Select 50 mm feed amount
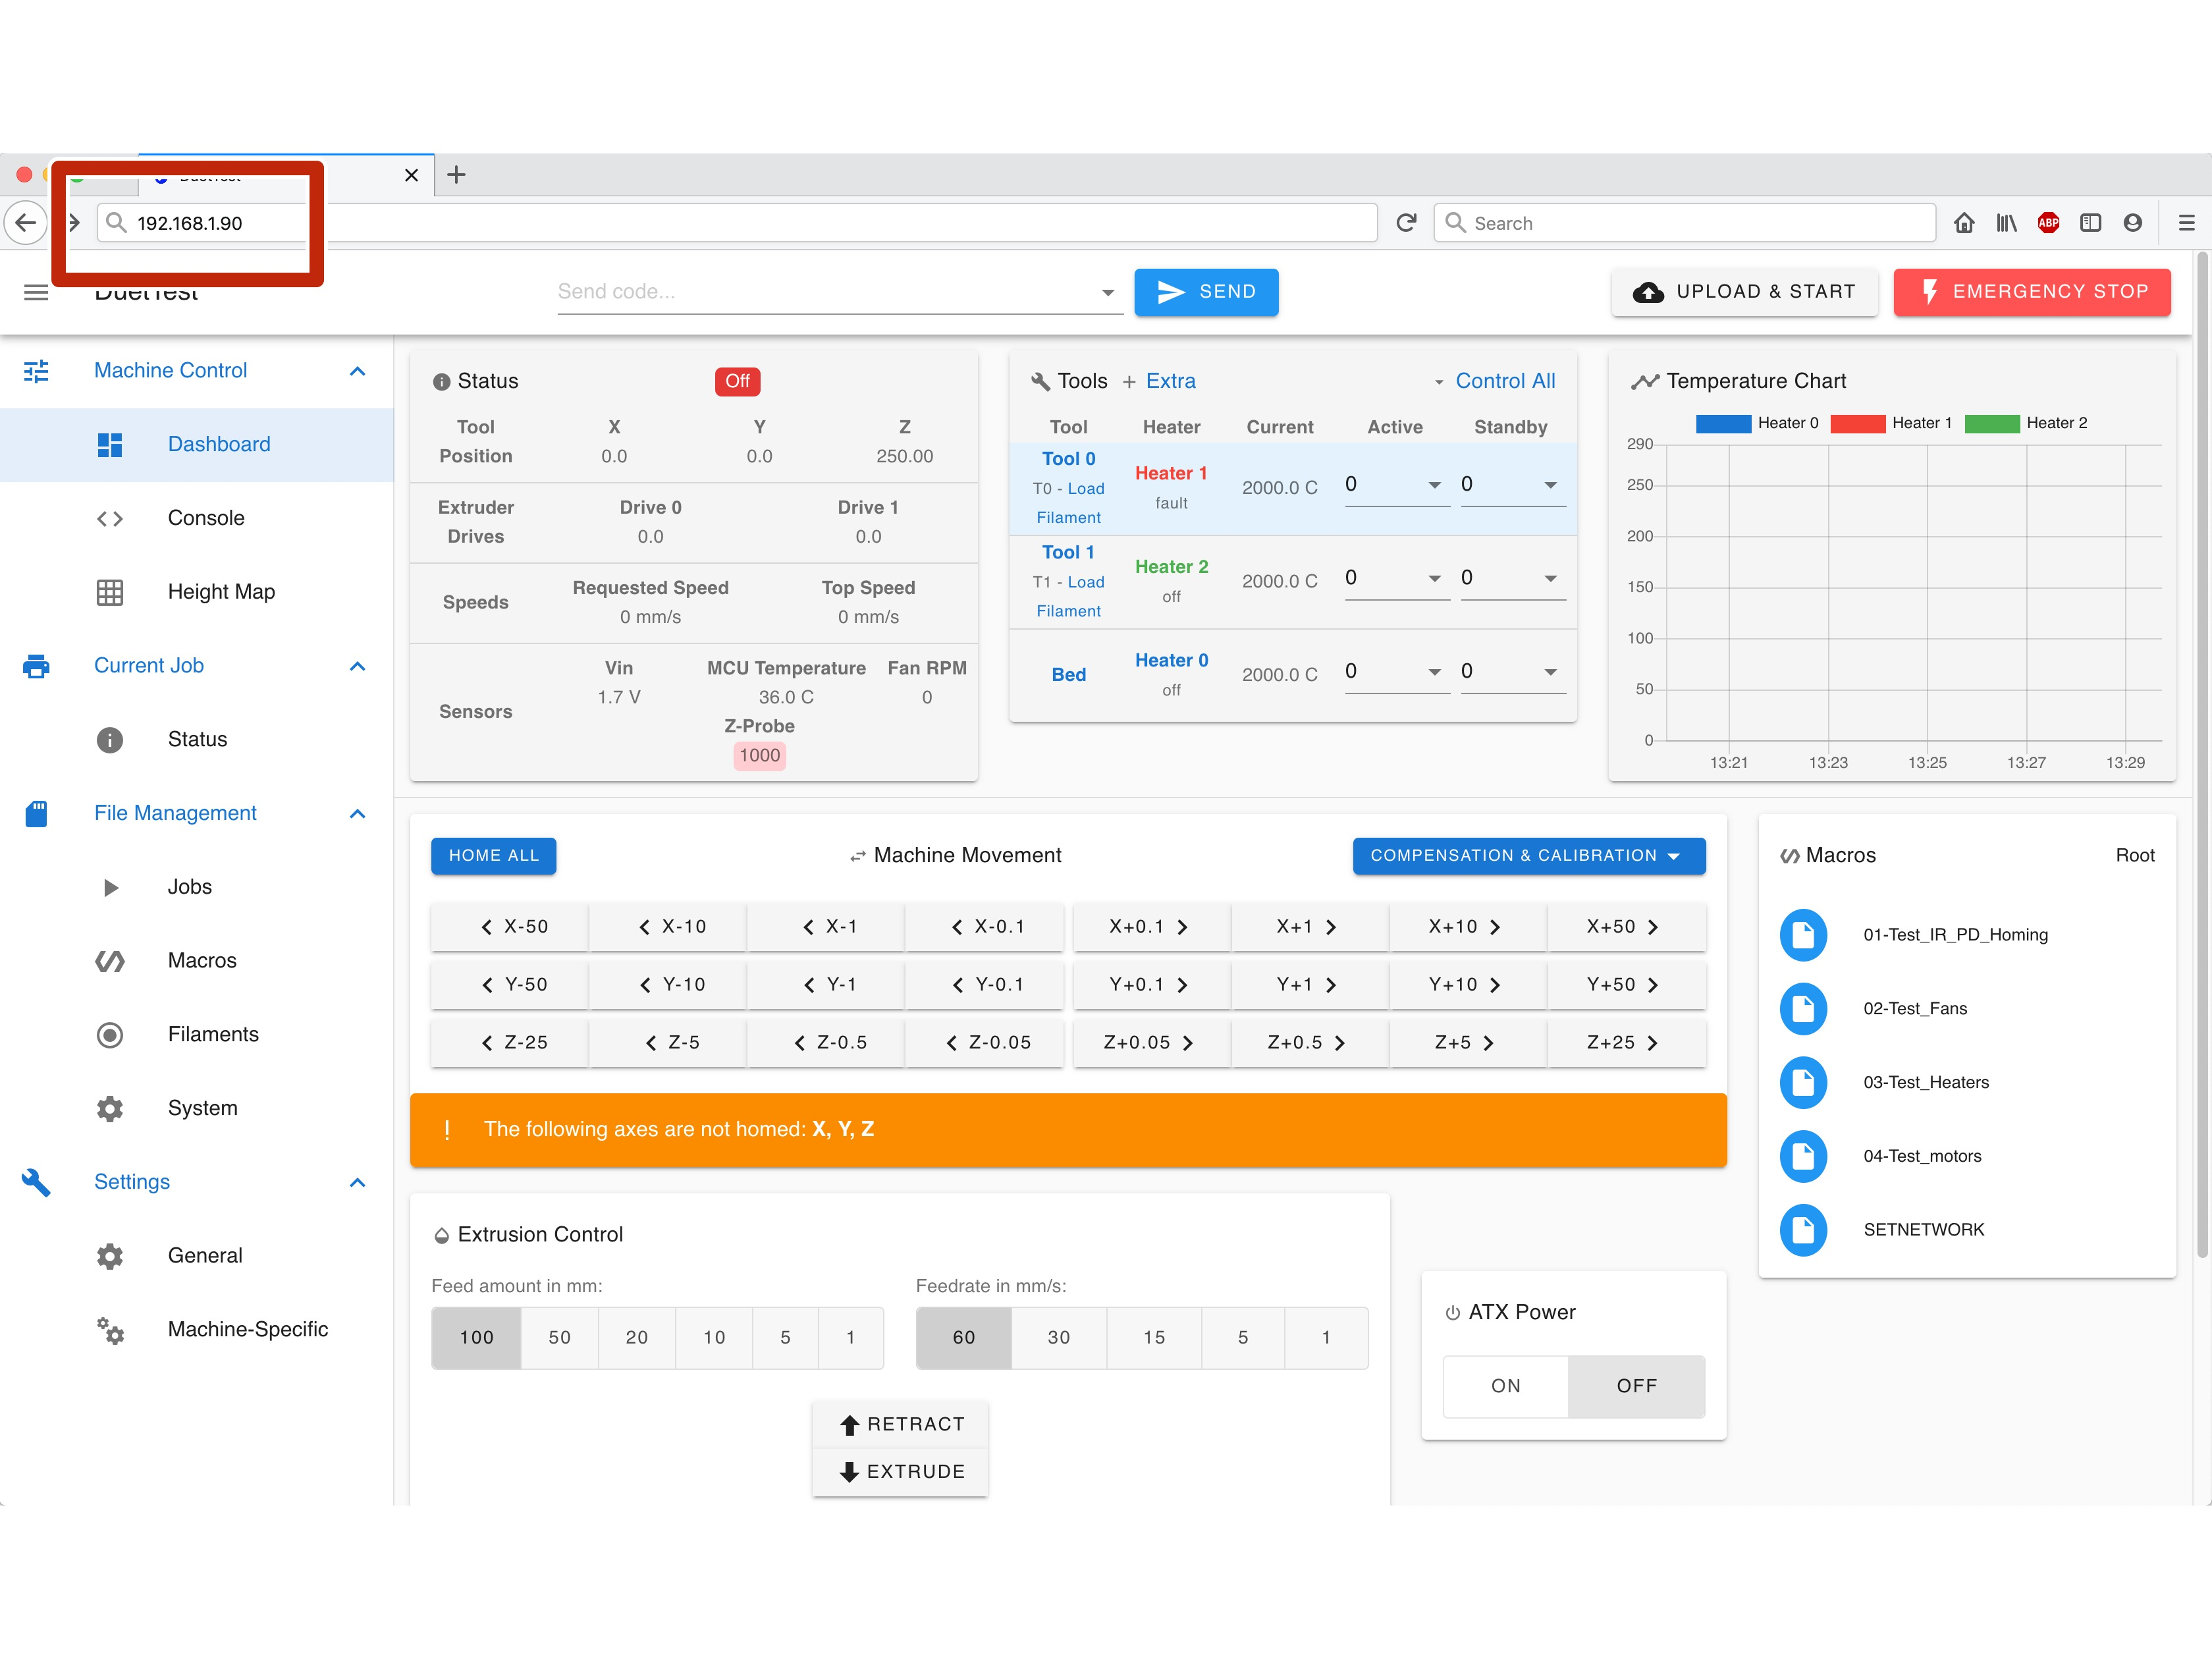 click(559, 1338)
